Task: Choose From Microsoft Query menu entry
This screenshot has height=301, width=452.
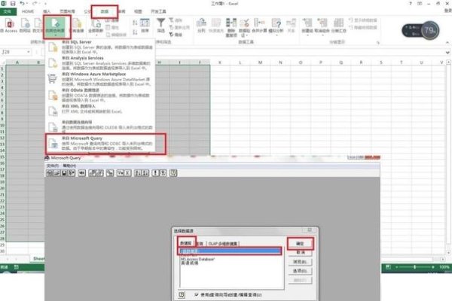Action: pos(101,143)
